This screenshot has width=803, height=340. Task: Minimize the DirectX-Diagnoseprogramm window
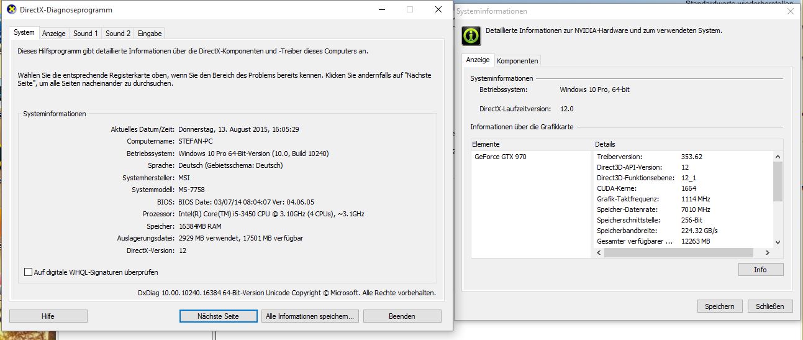tap(381, 9)
